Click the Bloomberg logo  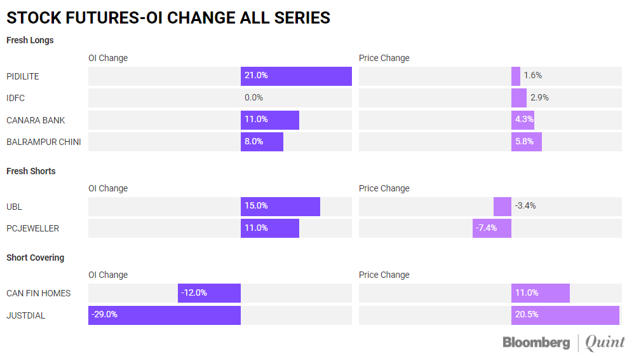(x=536, y=343)
